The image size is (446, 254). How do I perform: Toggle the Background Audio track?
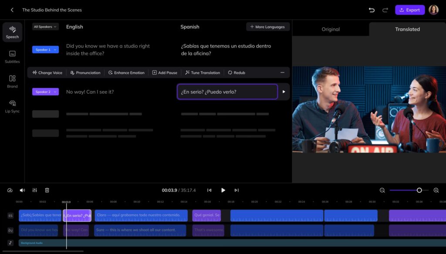10,243
